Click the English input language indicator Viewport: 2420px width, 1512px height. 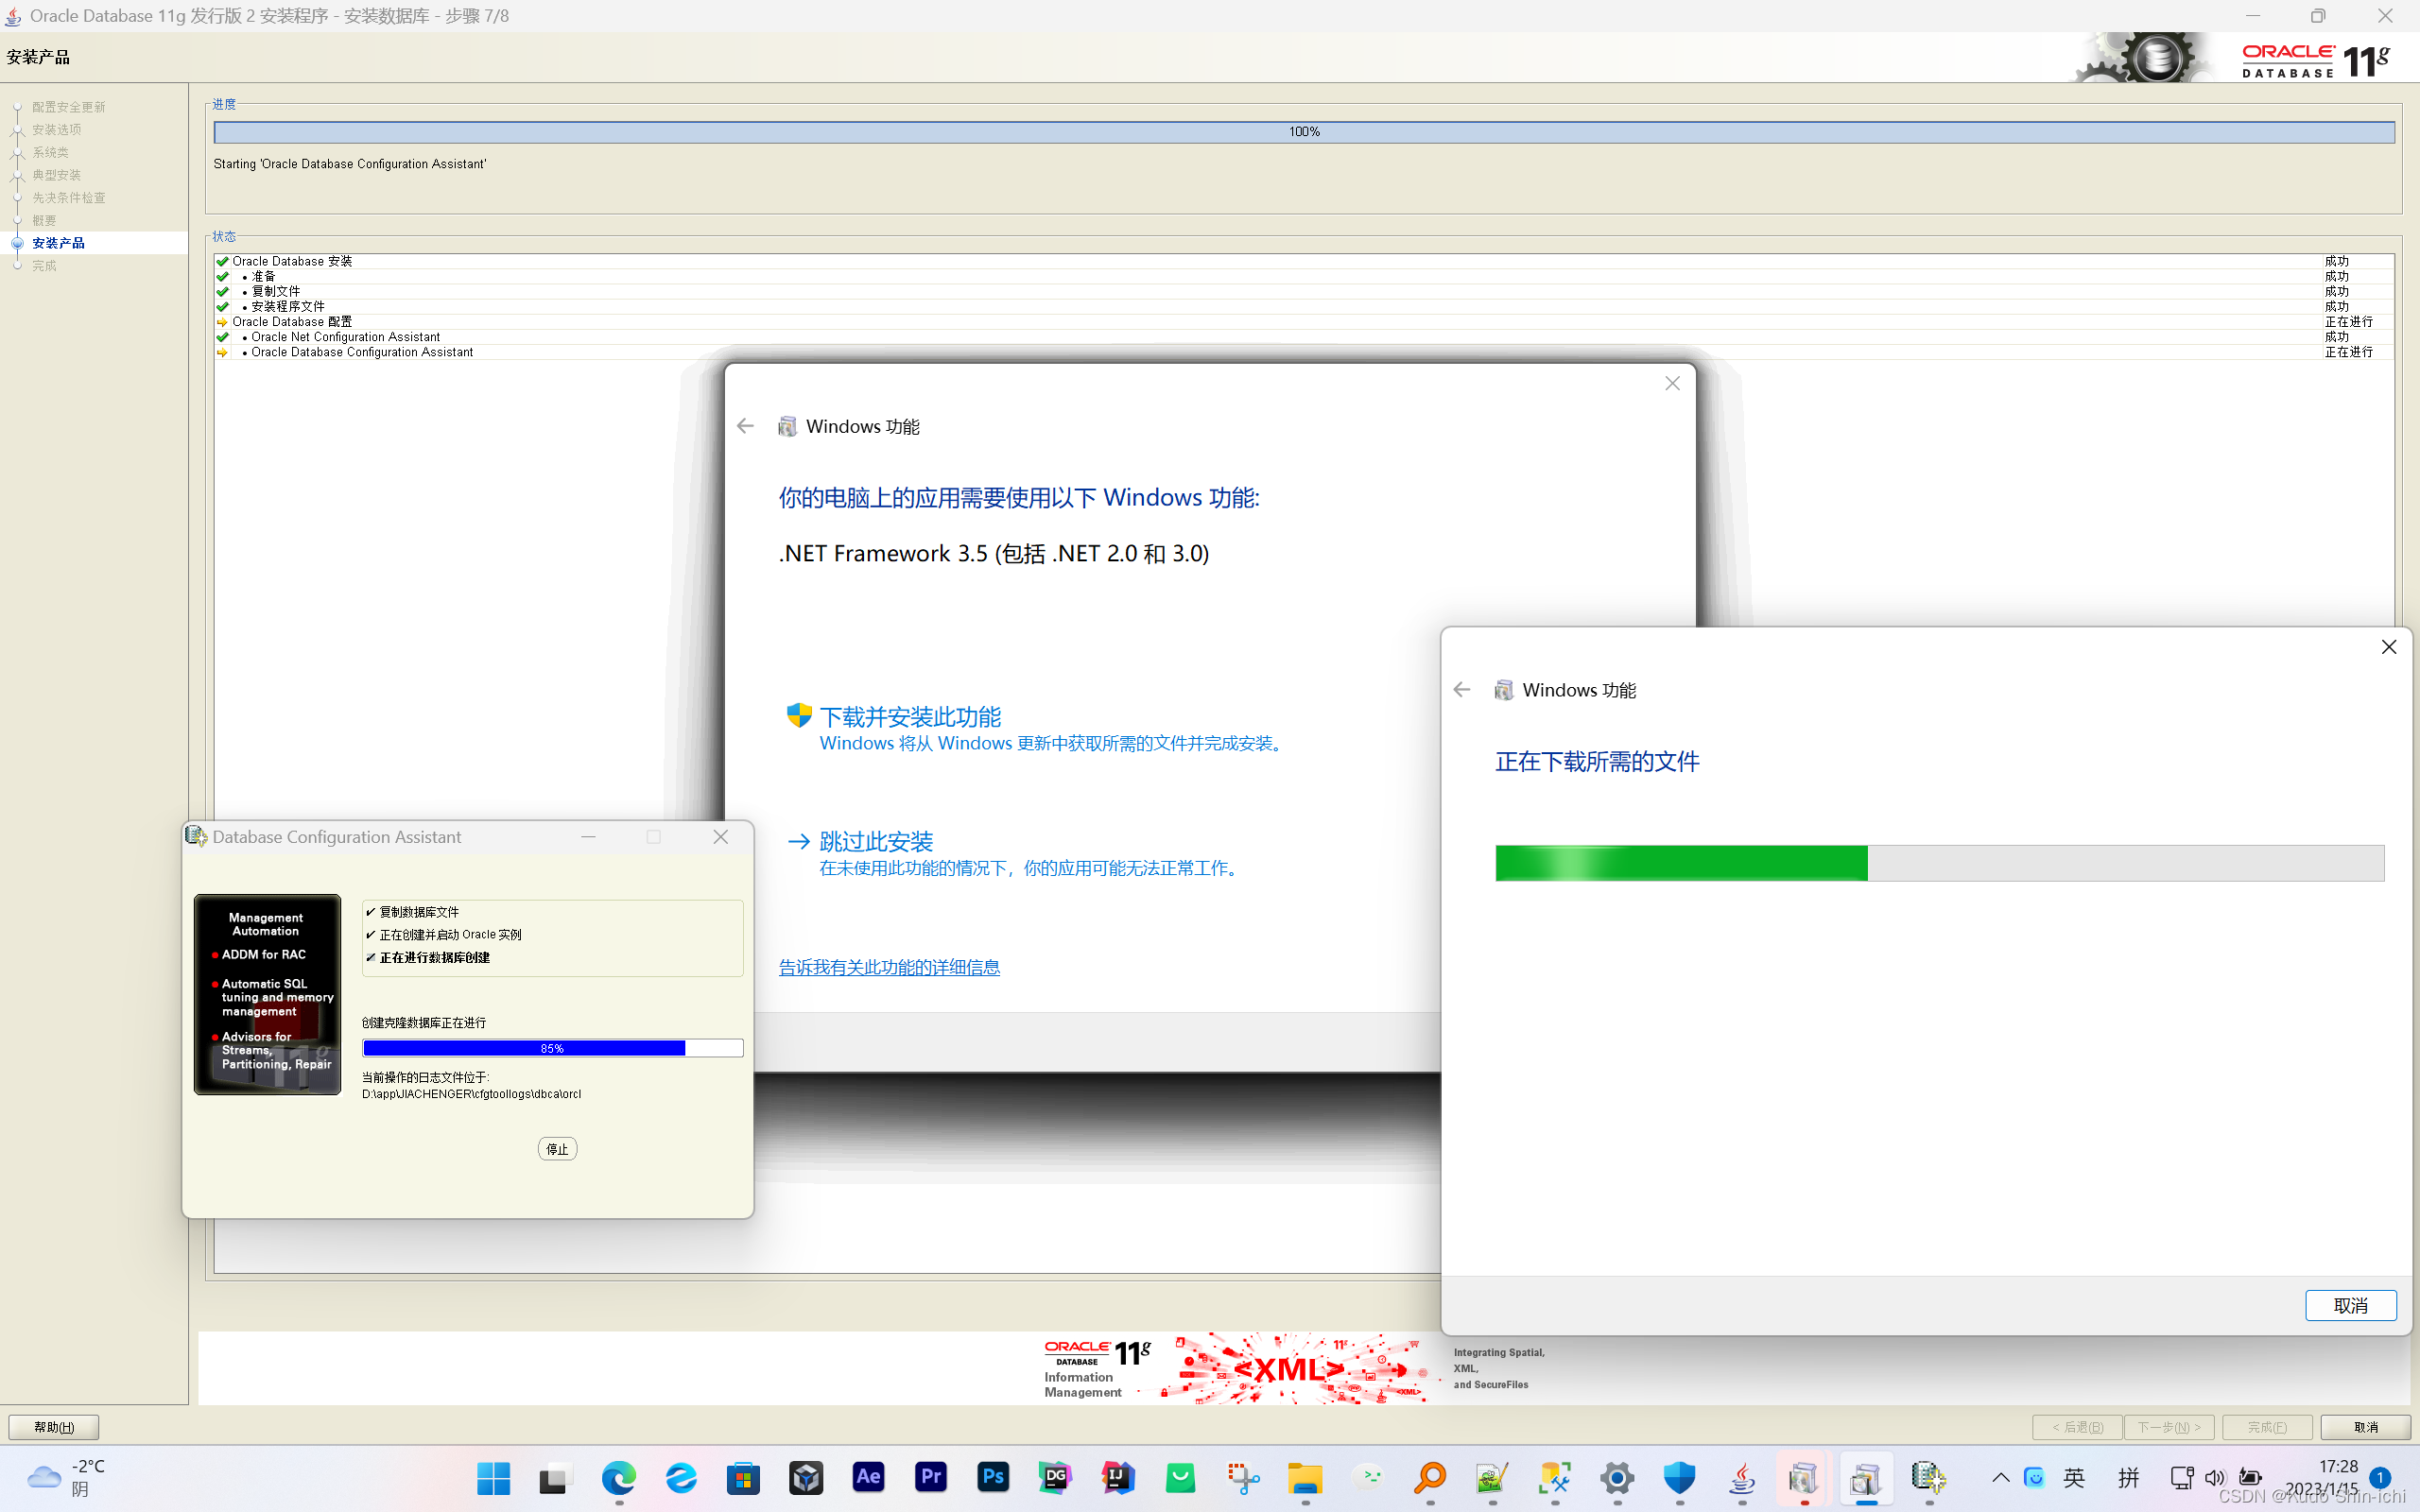pyautogui.click(x=2074, y=1477)
